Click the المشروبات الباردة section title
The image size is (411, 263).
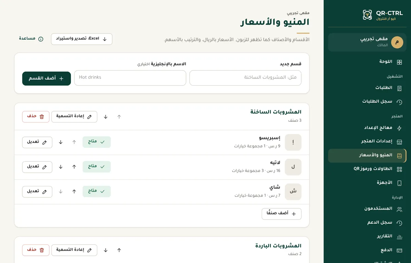pos(278,246)
